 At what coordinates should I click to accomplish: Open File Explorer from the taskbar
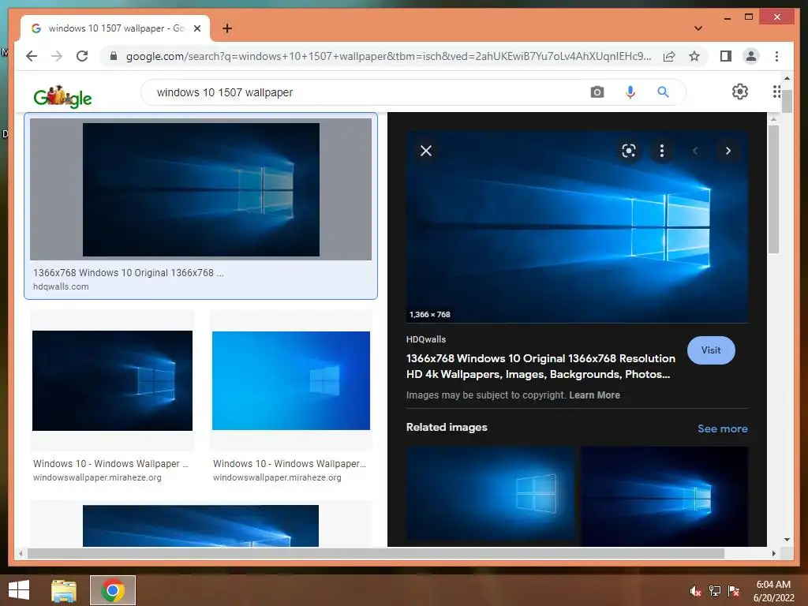[64, 590]
